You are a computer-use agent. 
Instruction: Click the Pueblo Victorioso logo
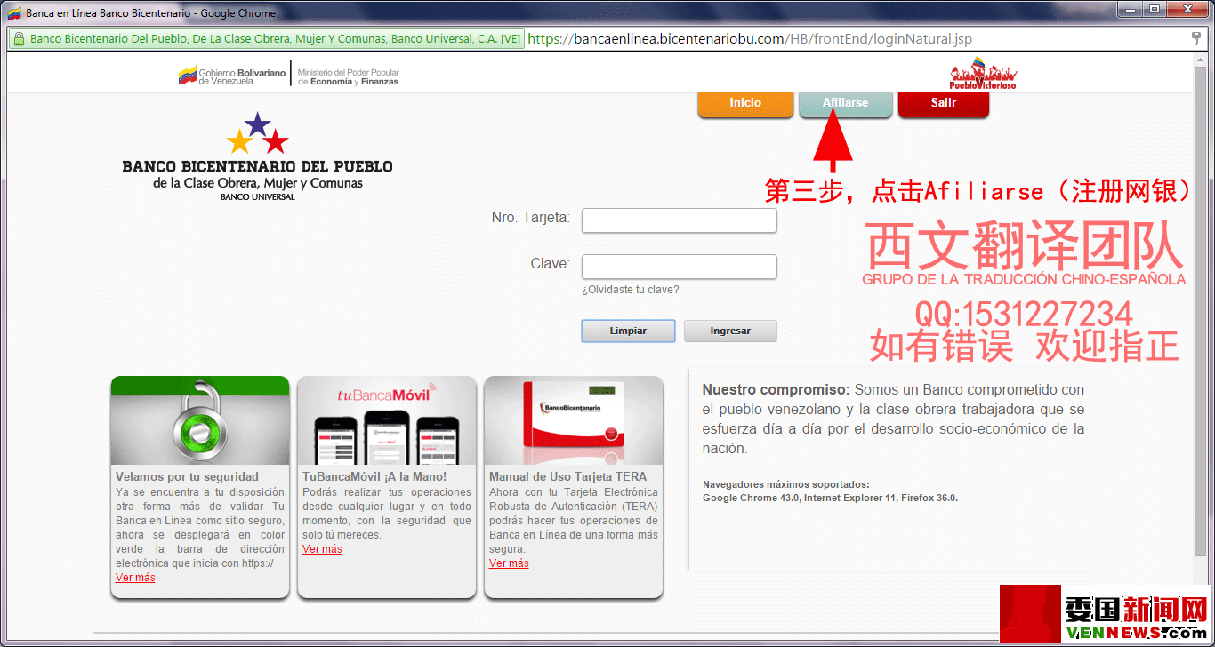[x=983, y=75]
